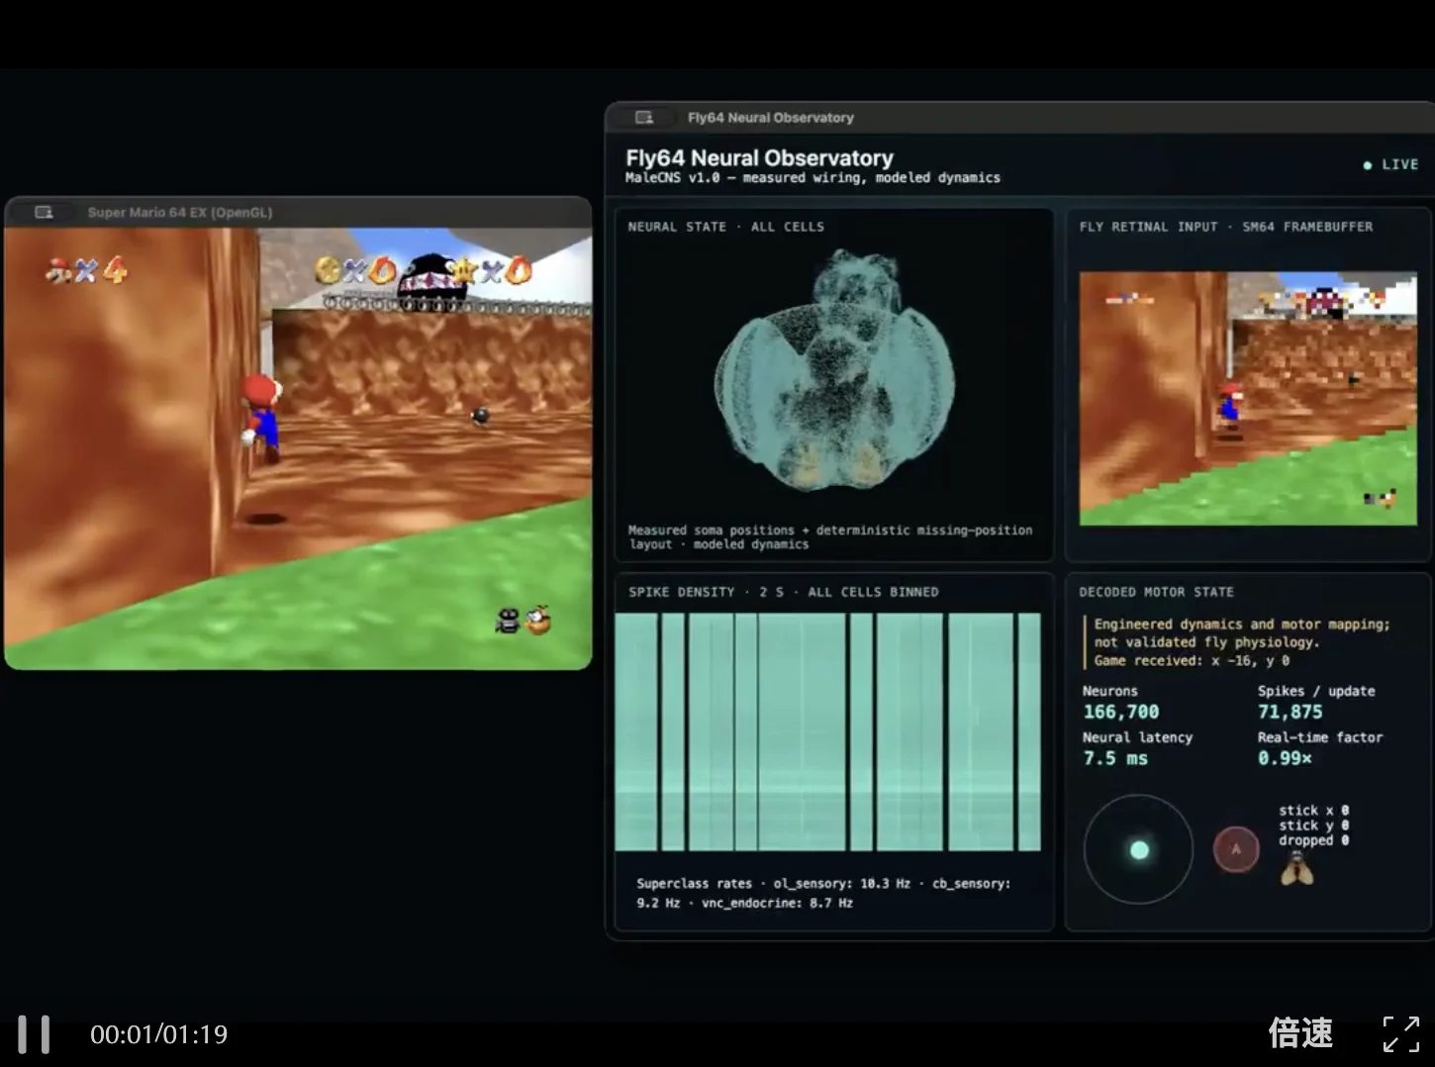Click the Fly64 Neural Observatory title bar icon
1435x1067 pixels.
pyautogui.click(x=644, y=118)
